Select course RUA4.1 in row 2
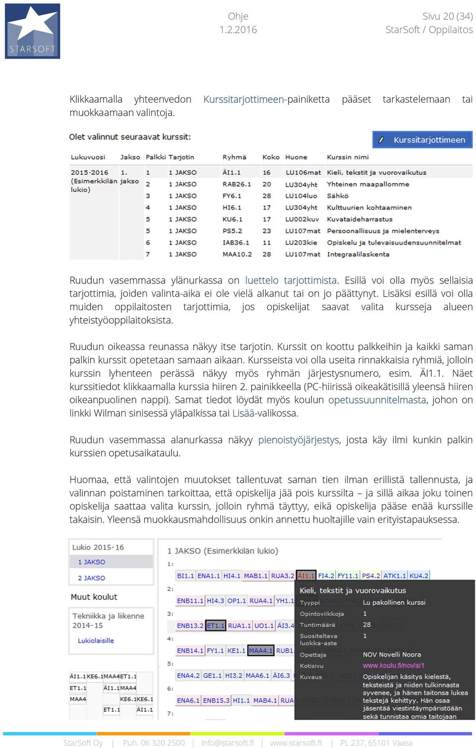The image size is (476, 748). tap(261, 601)
